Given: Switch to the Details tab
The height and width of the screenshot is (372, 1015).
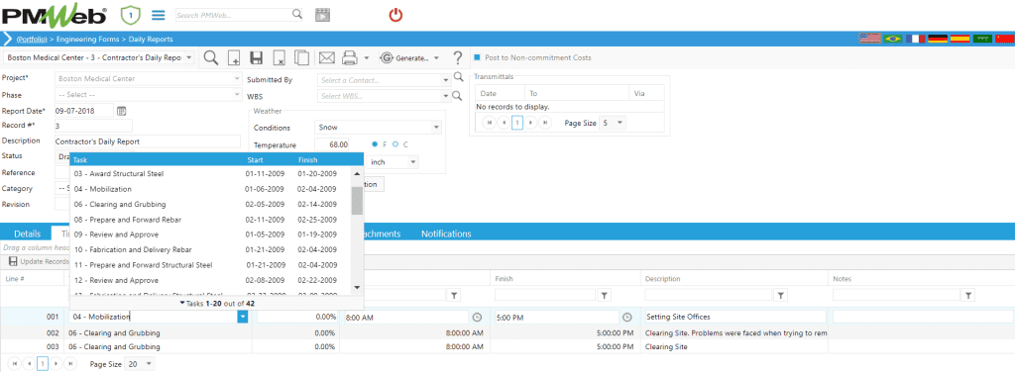Looking at the screenshot, I should click(28, 233).
